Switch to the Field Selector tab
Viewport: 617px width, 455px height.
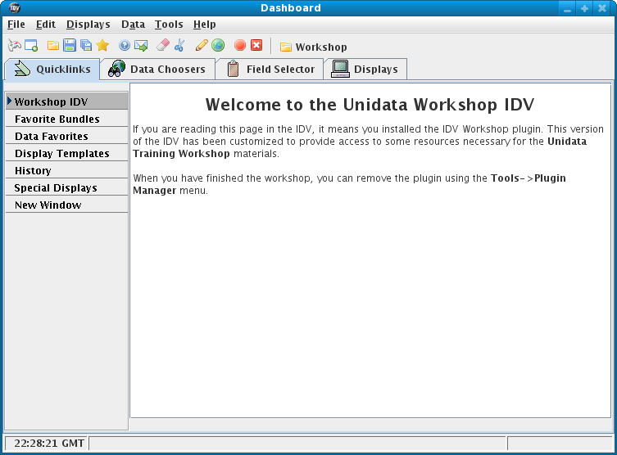click(270, 70)
